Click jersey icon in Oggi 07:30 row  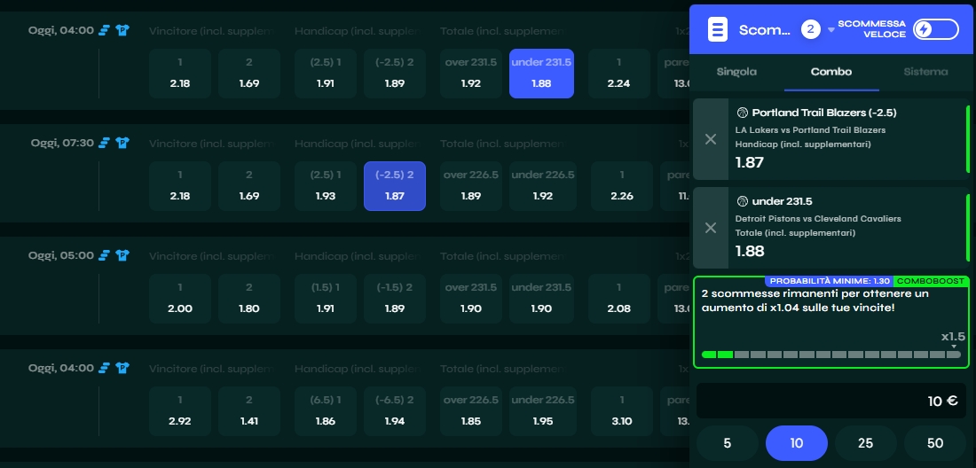tap(122, 143)
